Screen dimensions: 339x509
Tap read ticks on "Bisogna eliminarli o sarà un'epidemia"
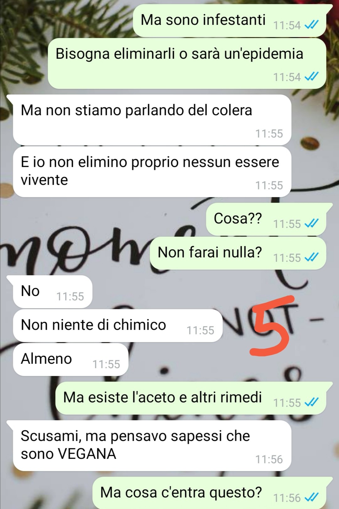point(312,77)
